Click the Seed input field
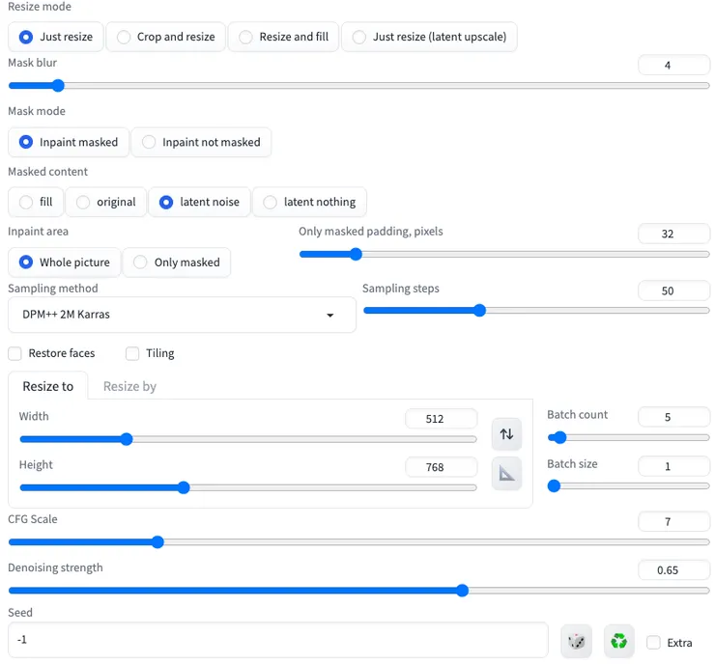Viewport: 715px width, 664px height. click(x=280, y=639)
